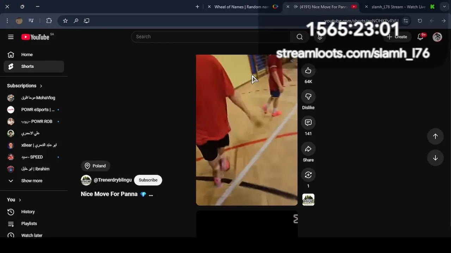Click the comment count 141 text
The image size is (451, 253).
pyautogui.click(x=308, y=134)
